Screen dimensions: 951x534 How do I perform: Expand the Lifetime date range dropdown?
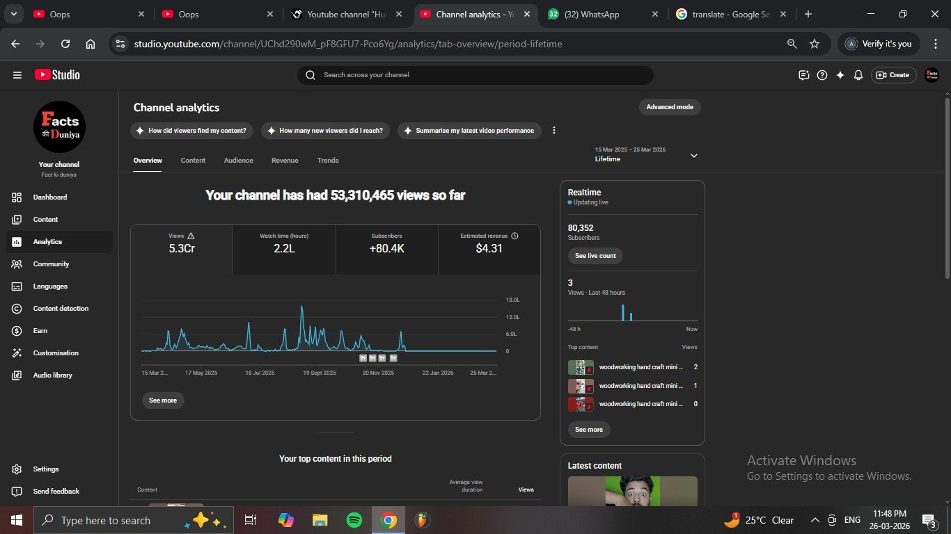point(693,156)
